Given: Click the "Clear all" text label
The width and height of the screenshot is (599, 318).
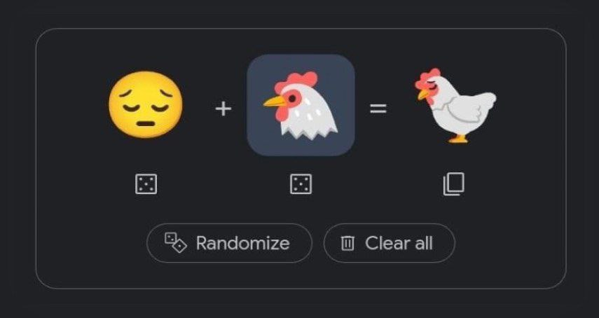Looking at the screenshot, I should point(399,243).
